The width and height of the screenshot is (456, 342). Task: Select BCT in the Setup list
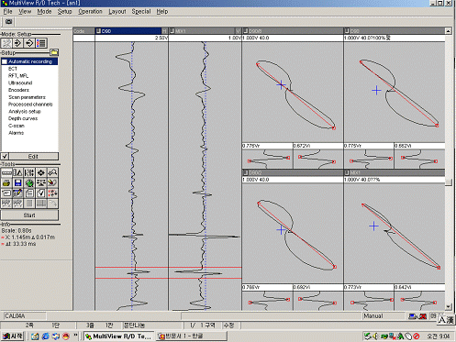click(13, 69)
